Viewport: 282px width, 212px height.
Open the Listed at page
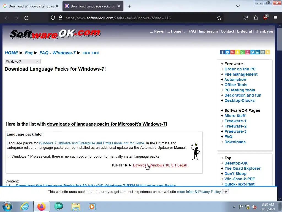245,31
